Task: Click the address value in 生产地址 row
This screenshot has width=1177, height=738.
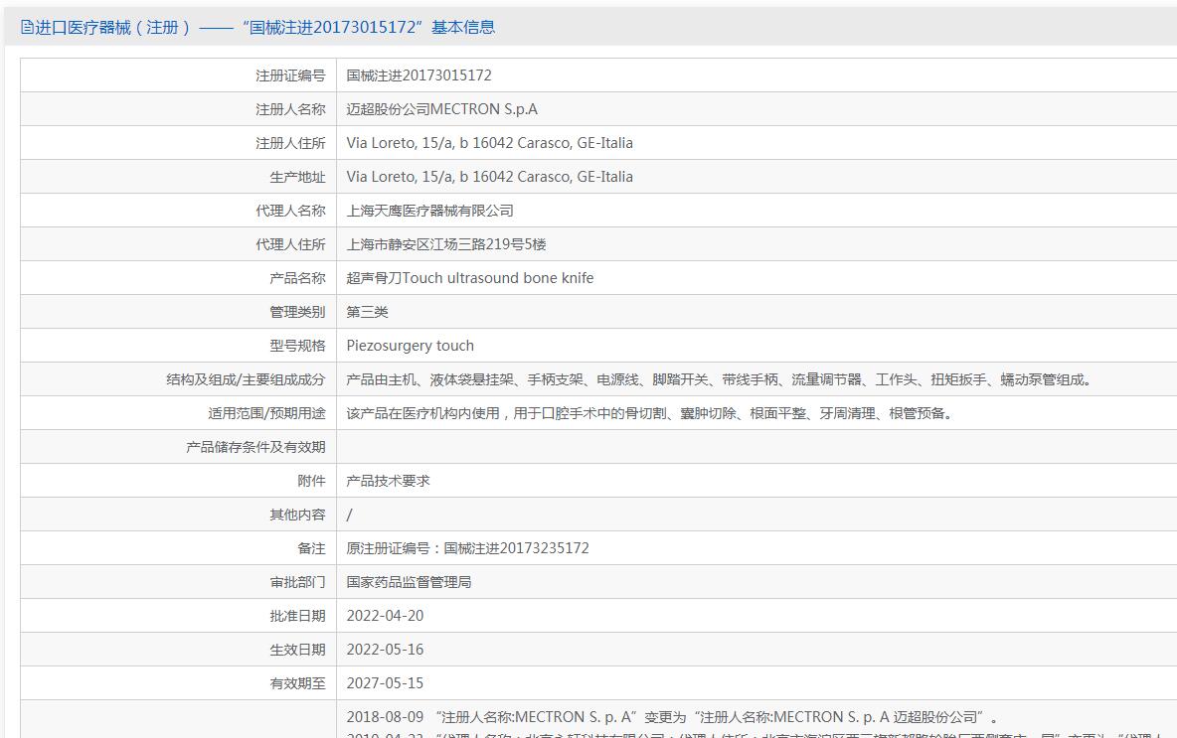Action: [489, 177]
